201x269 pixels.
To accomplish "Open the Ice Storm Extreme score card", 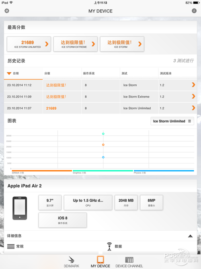I will click(x=76, y=44).
